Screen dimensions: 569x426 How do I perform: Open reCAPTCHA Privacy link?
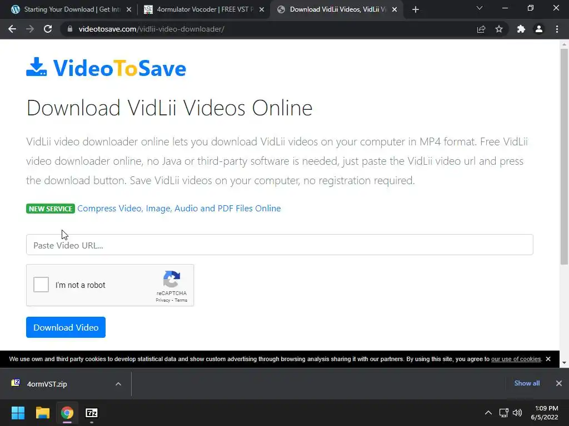(x=163, y=300)
